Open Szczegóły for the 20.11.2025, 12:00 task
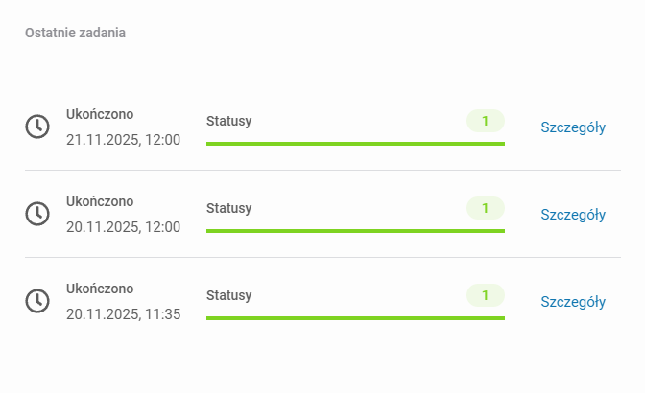This screenshot has height=393, width=645. (x=573, y=215)
